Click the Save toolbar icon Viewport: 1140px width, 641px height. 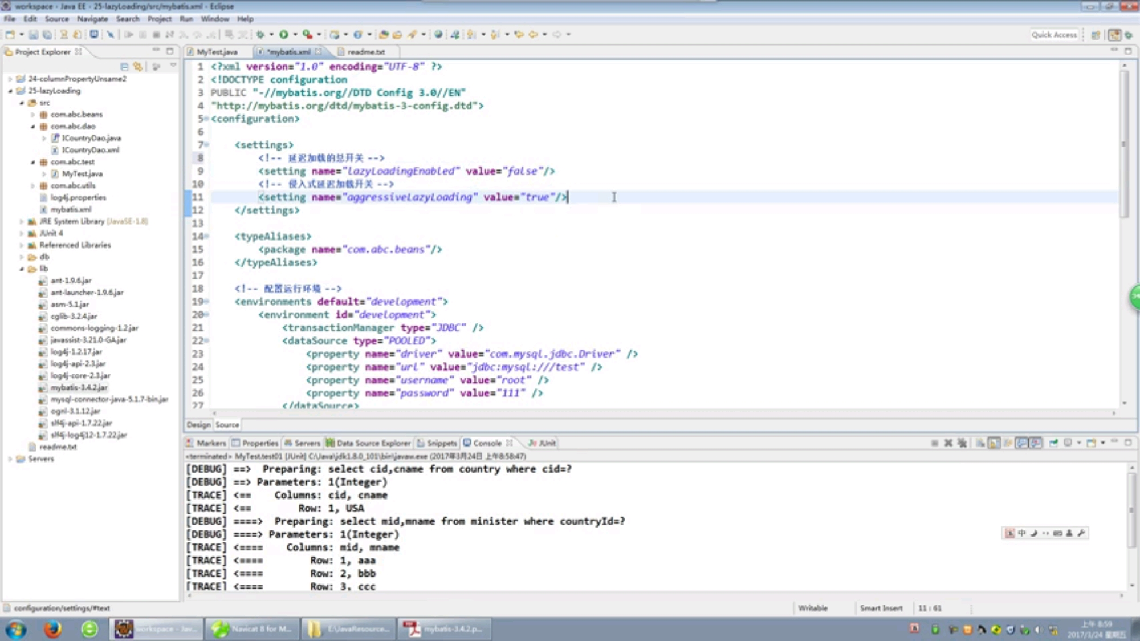coord(34,35)
